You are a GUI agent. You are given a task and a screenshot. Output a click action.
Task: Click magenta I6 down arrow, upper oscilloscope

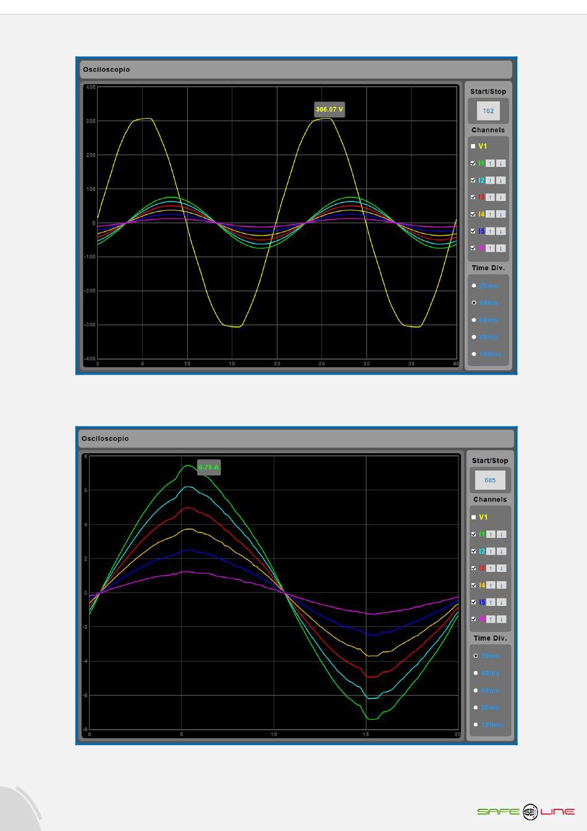[x=501, y=248]
